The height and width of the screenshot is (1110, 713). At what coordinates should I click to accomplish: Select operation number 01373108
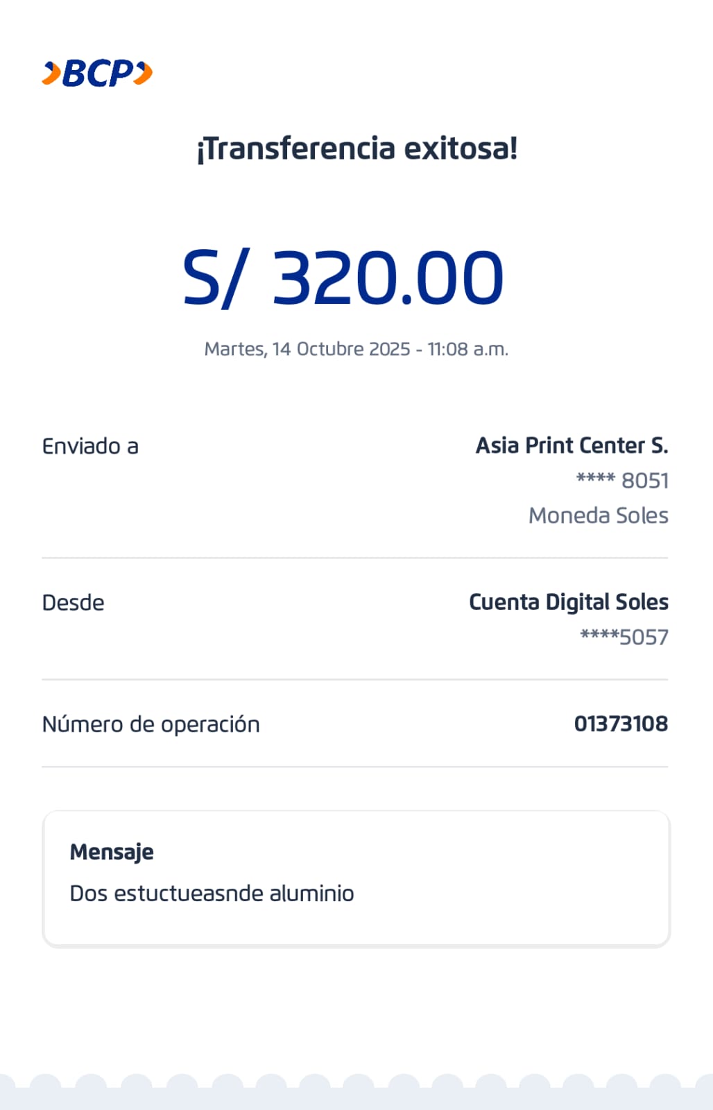[x=621, y=724]
